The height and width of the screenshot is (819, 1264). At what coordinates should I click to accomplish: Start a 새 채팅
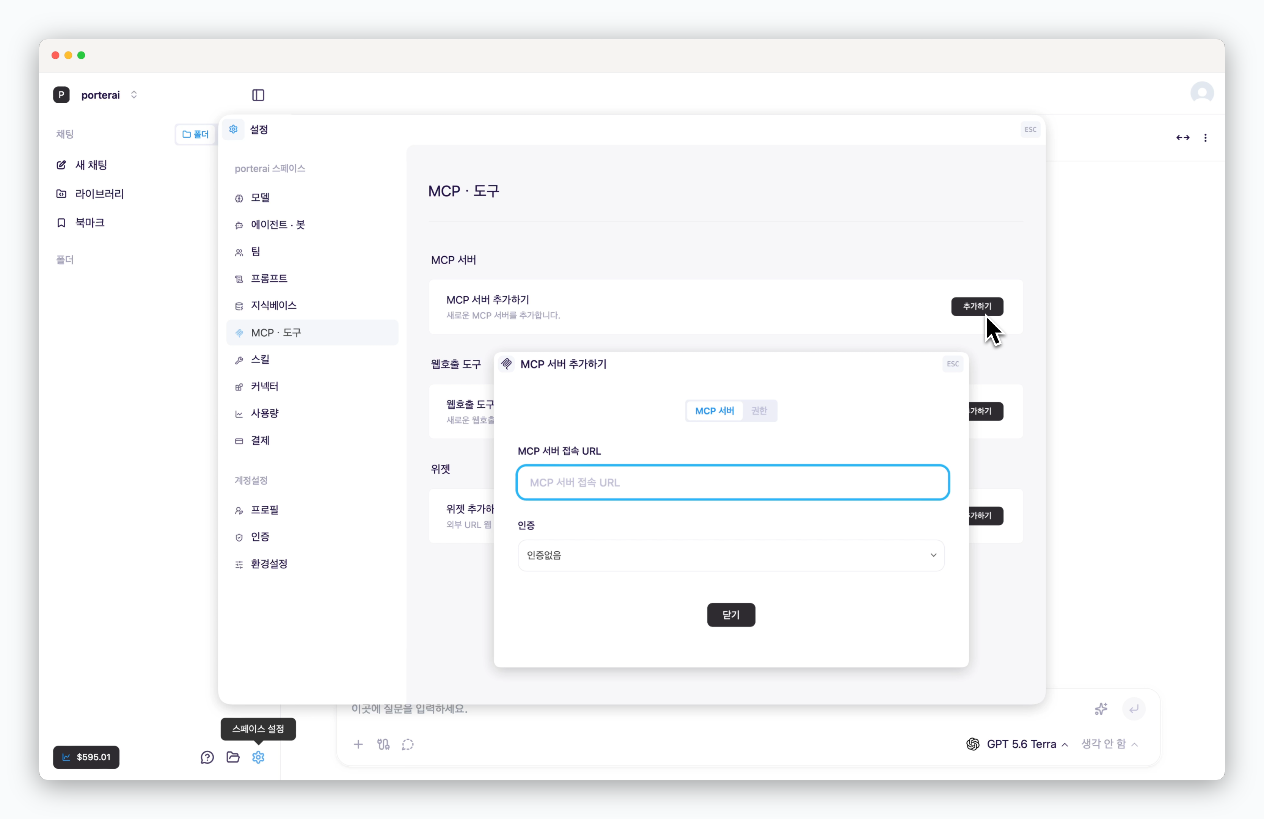[x=82, y=165]
